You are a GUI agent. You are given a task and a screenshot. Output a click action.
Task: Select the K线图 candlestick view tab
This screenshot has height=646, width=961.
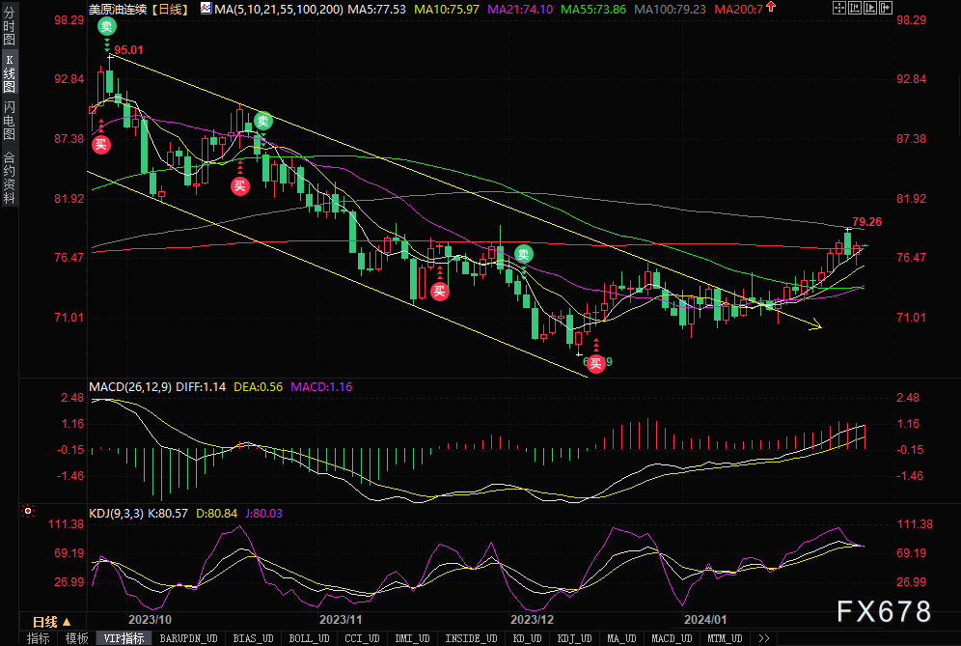(x=10, y=73)
